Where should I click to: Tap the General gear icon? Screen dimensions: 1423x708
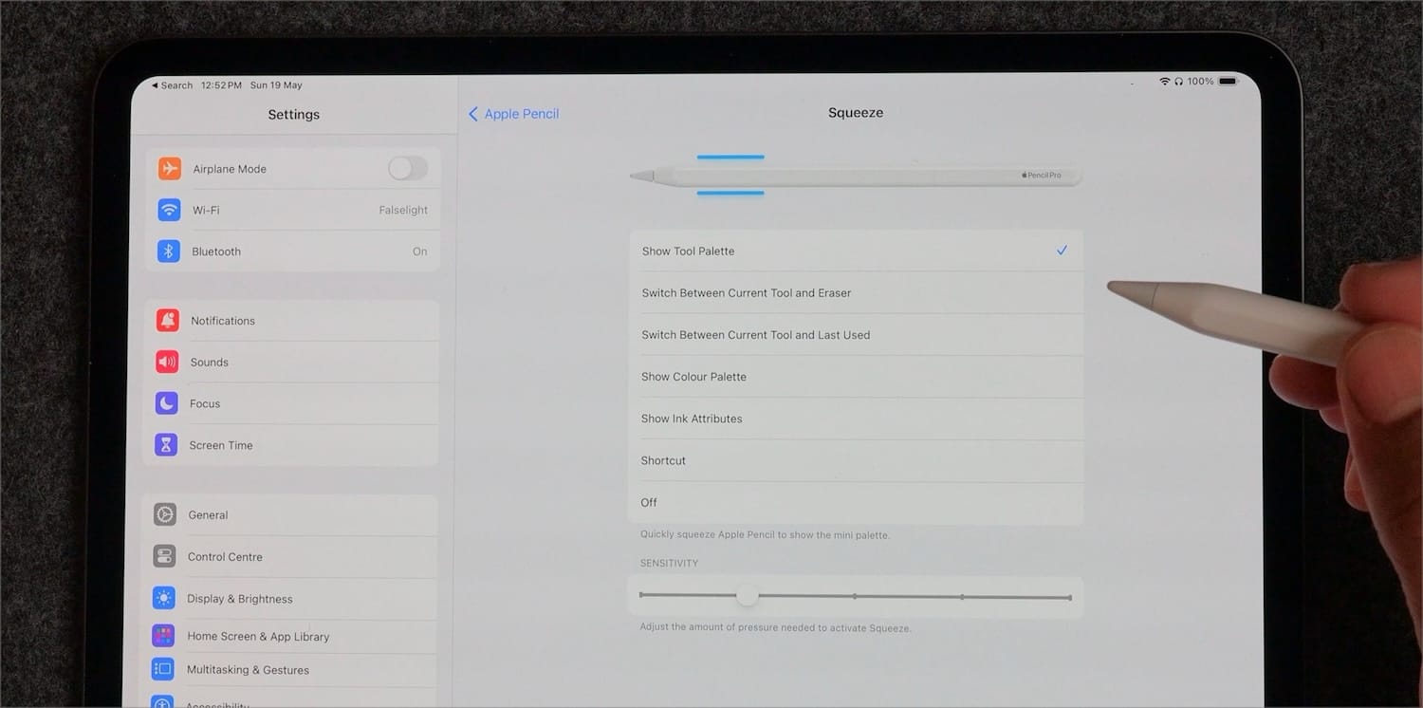(165, 514)
